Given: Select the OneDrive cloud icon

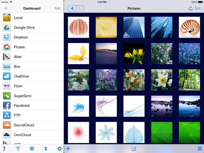Looking at the screenshot, I should pos(7,76).
